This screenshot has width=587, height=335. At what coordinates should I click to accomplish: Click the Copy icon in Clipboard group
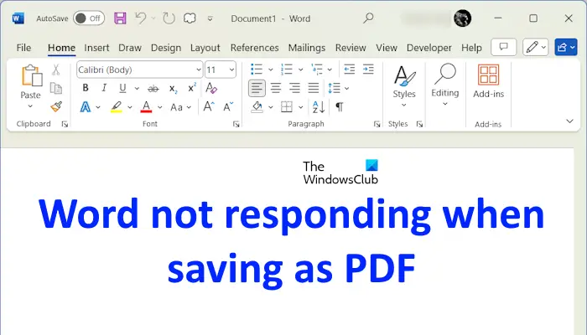tap(56, 88)
